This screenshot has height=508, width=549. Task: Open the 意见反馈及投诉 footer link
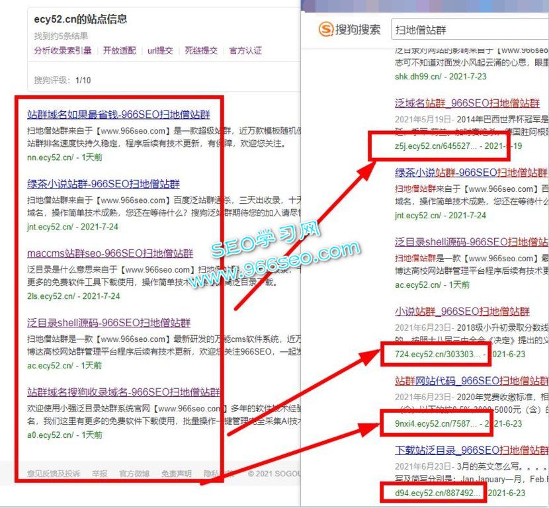[54, 474]
